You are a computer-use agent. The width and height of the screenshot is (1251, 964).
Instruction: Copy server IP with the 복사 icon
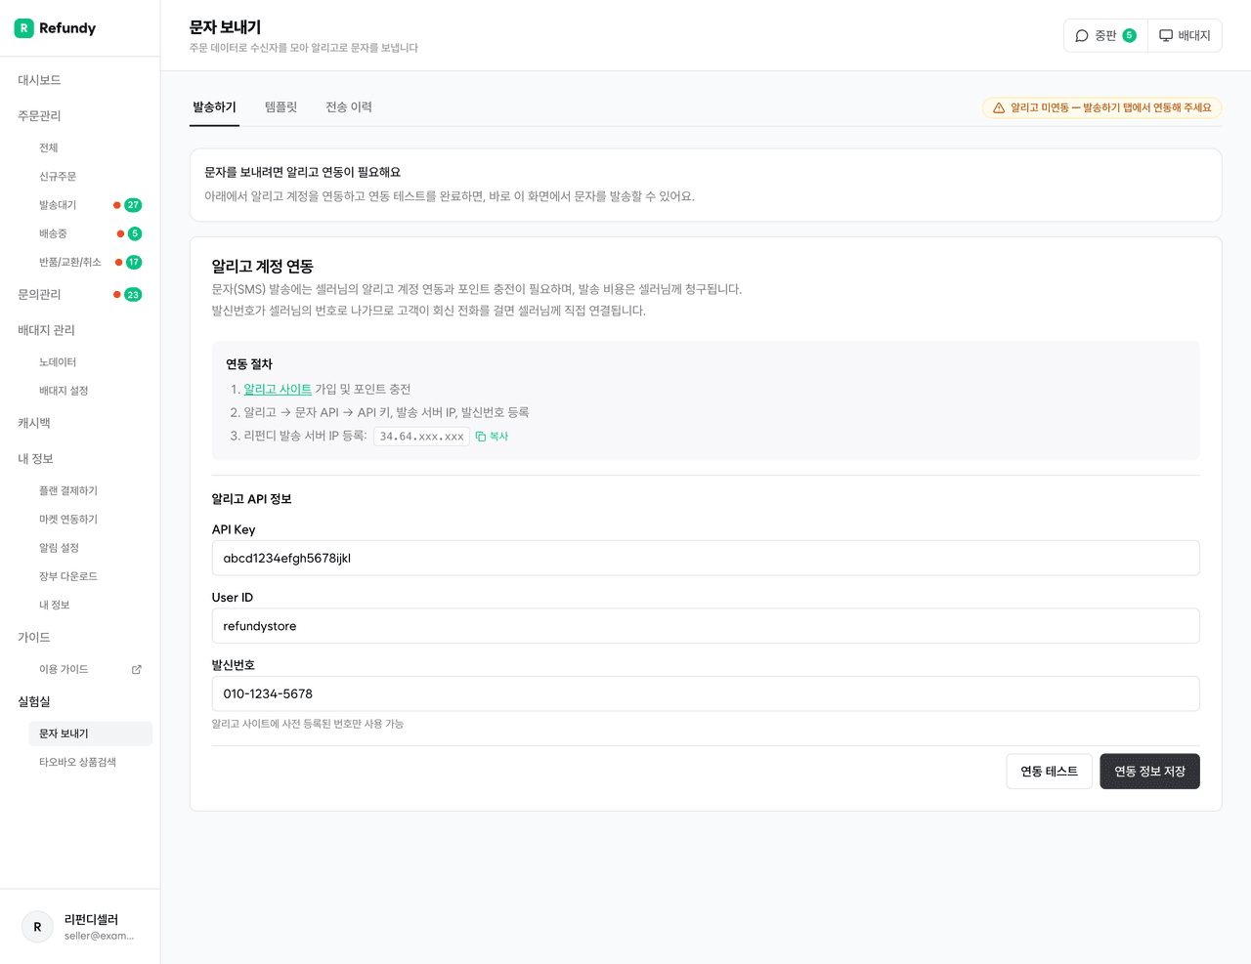tap(481, 437)
